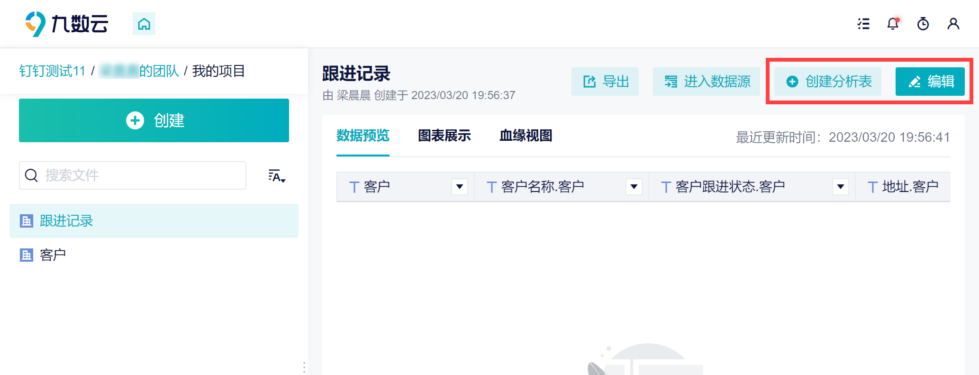Click the table icon beside 客户
The height and width of the screenshot is (375, 979).
coord(27,255)
